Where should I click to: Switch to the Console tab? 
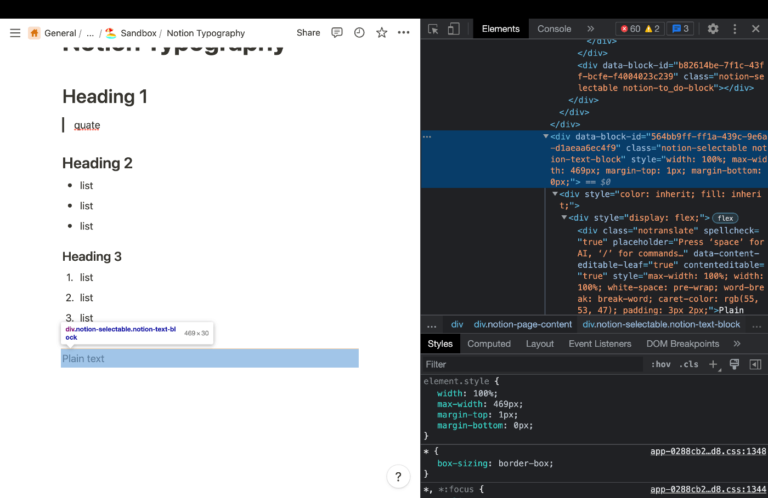pos(554,29)
